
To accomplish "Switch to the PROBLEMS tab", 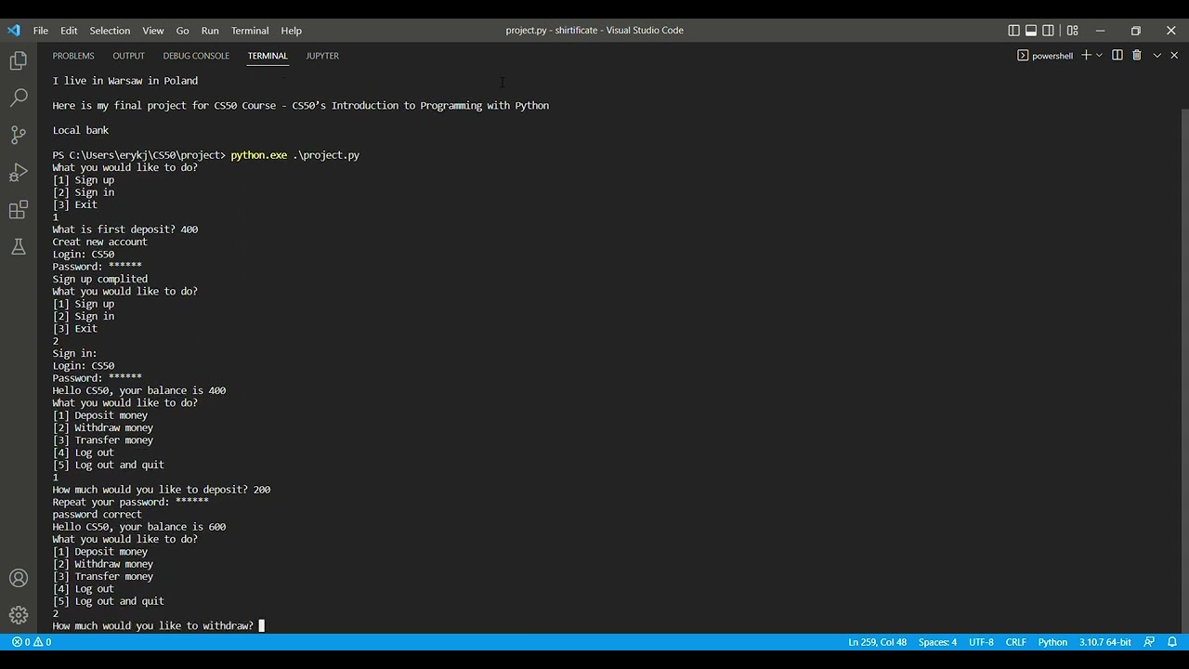I will (x=73, y=56).
